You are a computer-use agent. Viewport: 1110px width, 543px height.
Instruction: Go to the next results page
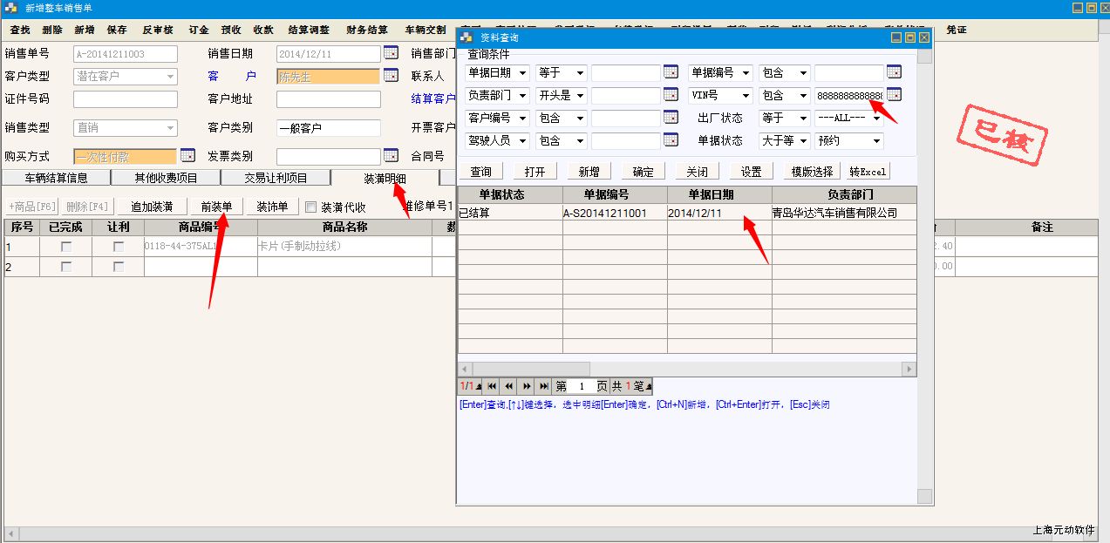coord(527,386)
